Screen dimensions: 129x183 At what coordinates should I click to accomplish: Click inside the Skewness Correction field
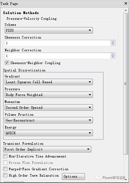coord(58,43)
